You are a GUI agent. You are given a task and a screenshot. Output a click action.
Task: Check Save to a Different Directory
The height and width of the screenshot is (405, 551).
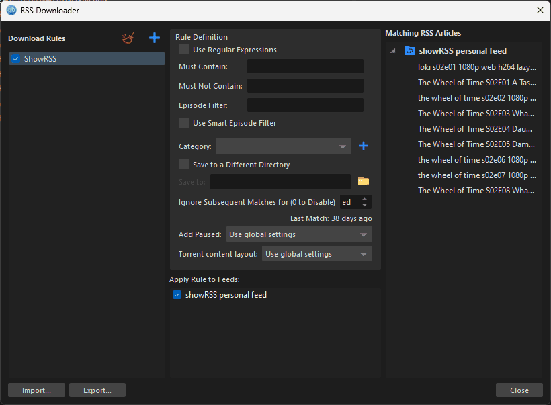[184, 164]
